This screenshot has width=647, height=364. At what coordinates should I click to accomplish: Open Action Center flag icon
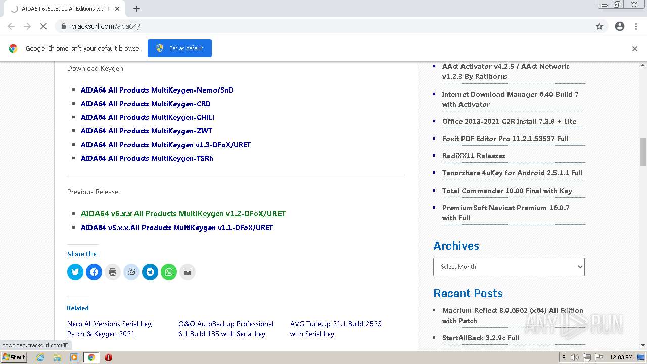[x=599, y=357]
